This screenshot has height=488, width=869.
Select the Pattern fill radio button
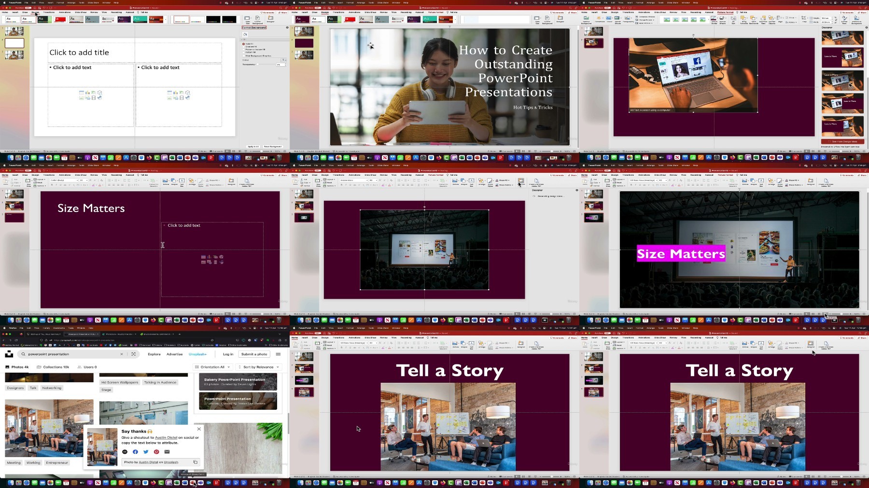click(x=244, y=52)
